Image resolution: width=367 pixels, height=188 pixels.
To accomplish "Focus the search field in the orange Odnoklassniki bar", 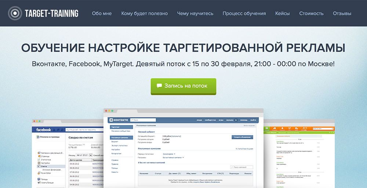I will (x=323, y=129).
